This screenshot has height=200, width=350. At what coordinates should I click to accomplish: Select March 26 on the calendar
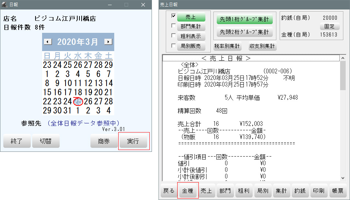88,101
